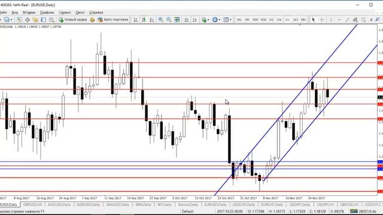Viewport: 383px width, 215px height.
Task: Select the D1 timeframe
Action: coord(287,20)
